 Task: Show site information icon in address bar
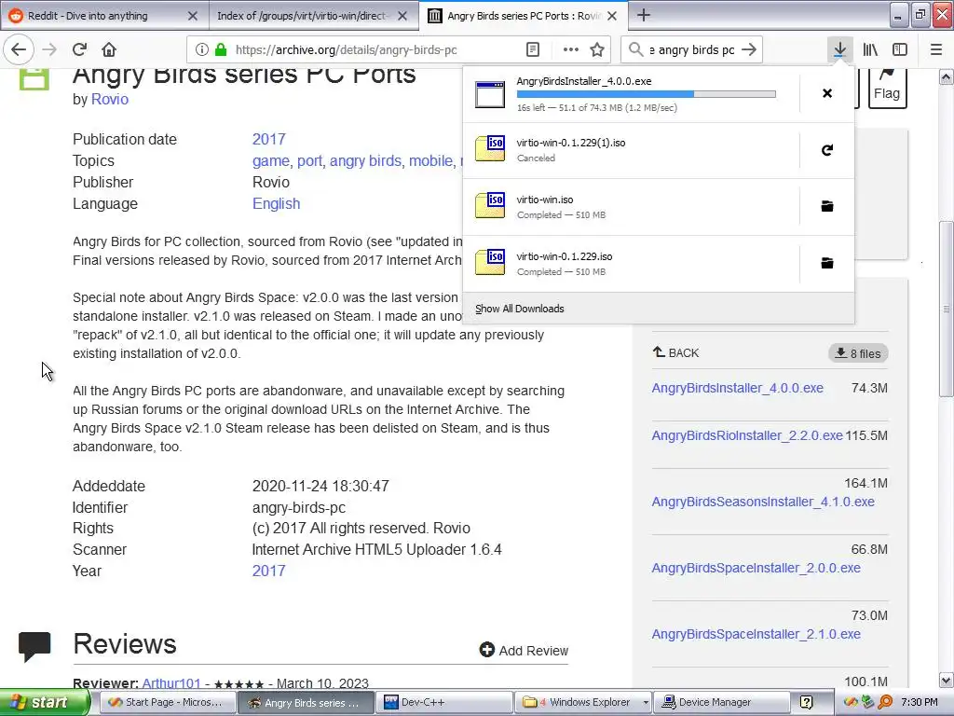point(202,50)
